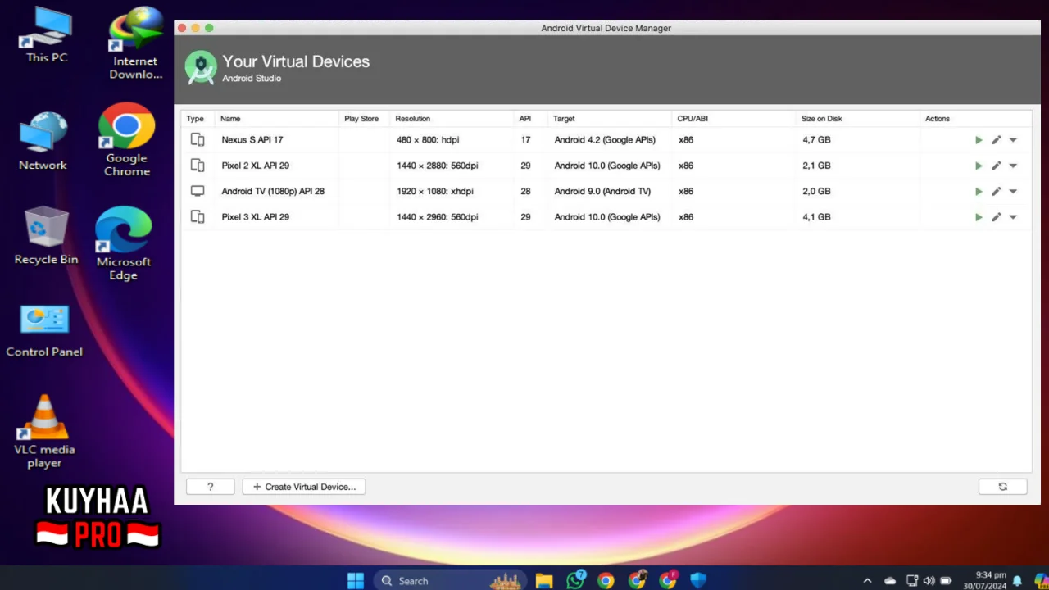Open volume control in system tray

tap(929, 580)
